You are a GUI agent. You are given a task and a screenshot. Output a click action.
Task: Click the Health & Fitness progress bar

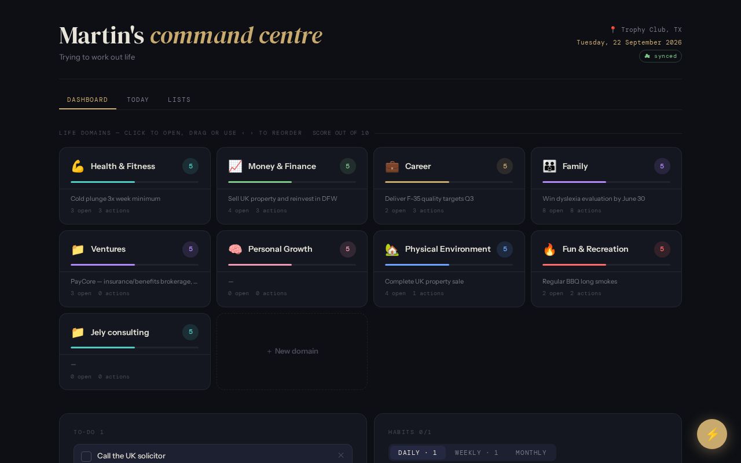[x=134, y=182]
